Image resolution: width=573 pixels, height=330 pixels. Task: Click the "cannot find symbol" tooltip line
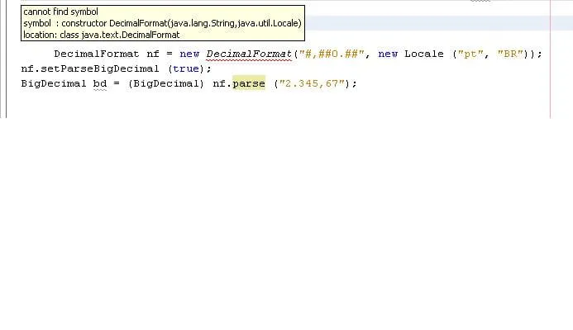60,12
